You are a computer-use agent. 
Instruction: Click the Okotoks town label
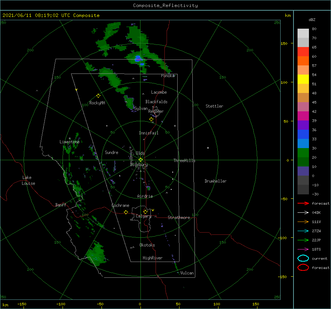click(147, 245)
